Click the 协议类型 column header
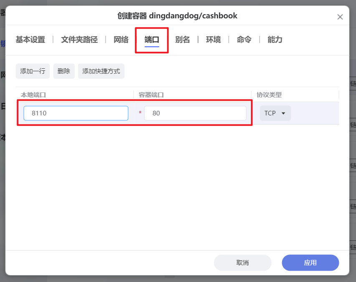This screenshot has width=356, height=282. tap(269, 95)
